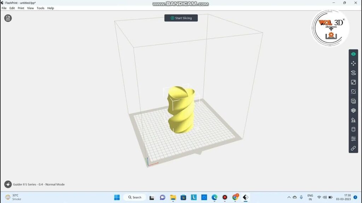Image resolution: width=362 pixels, height=203 pixels.
Task: Open the File menu
Action: 4,8
